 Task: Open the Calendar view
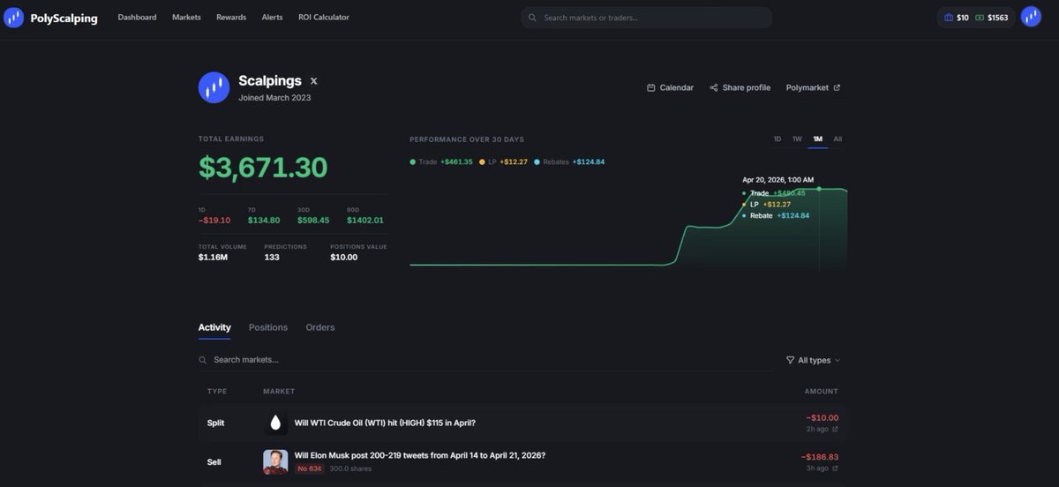click(670, 87)
